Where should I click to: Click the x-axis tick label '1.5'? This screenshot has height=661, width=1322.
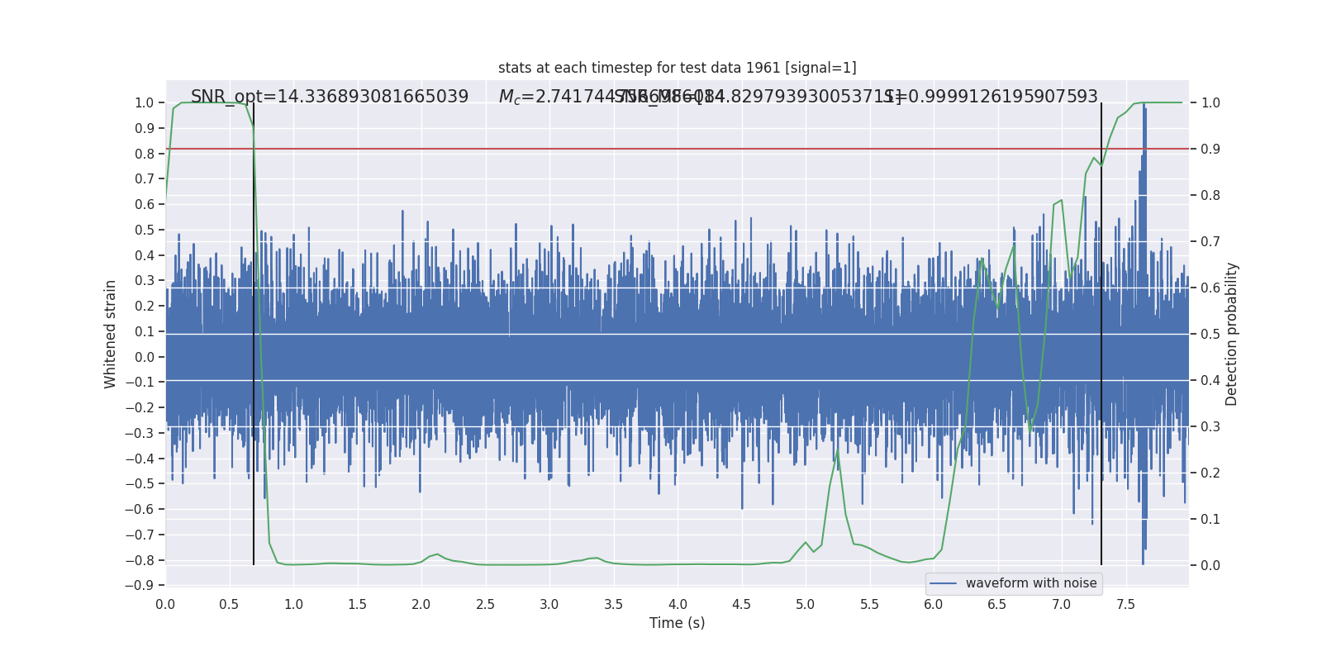click(x=357, y=605)
